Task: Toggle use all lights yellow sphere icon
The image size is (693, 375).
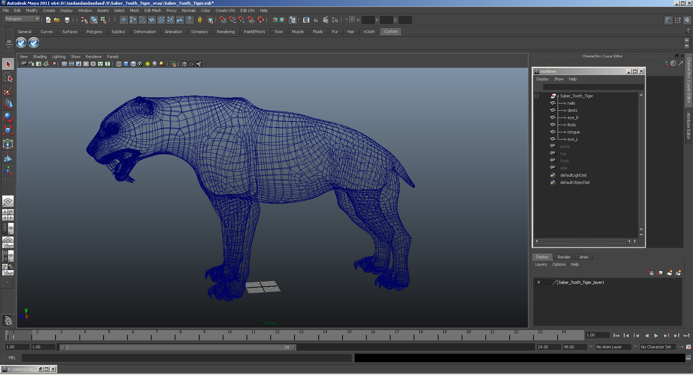Action: click(148, 64)
